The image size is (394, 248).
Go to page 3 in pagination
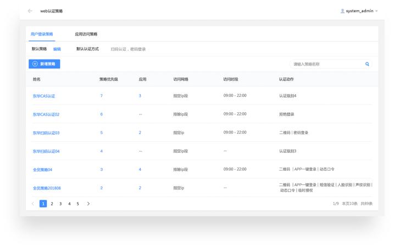click(60, 204)
